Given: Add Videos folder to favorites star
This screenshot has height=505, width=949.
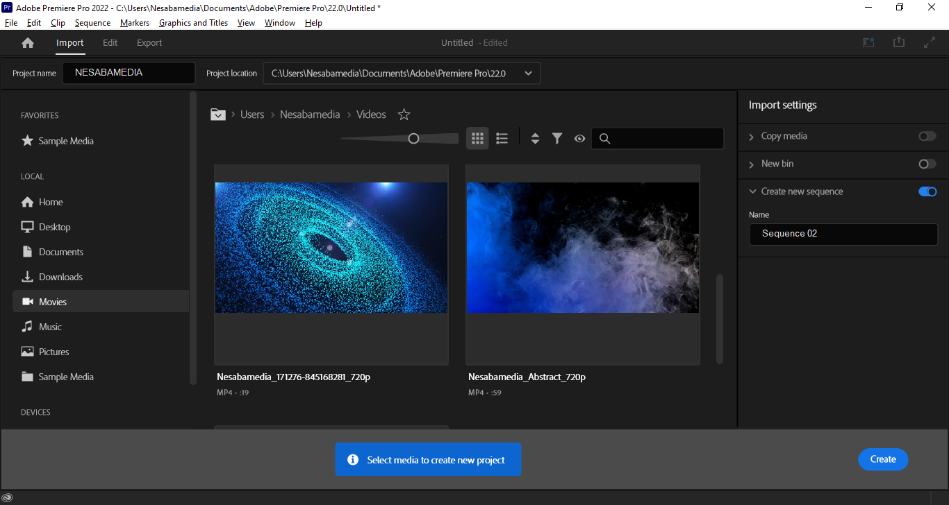Looking at the screenshot, I should pos(404,114).
